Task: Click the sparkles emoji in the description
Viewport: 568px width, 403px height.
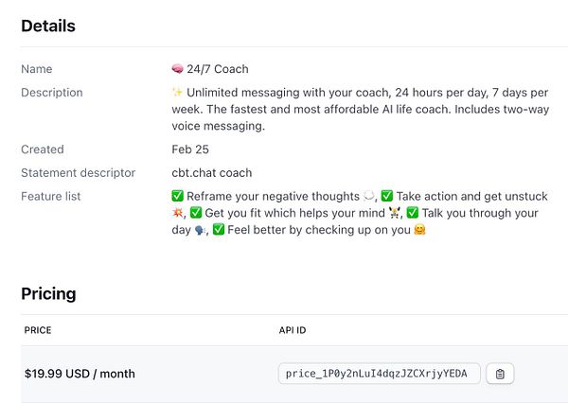Action: tap(177, 93)
